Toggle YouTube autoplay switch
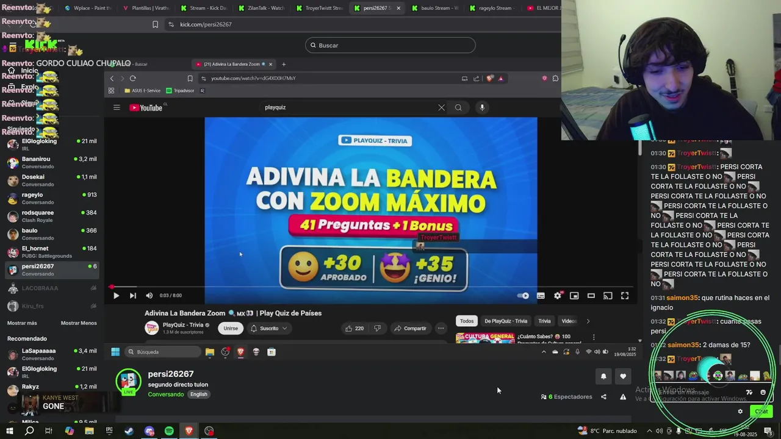This screenshot has width=781, height=439. [523, 296]
